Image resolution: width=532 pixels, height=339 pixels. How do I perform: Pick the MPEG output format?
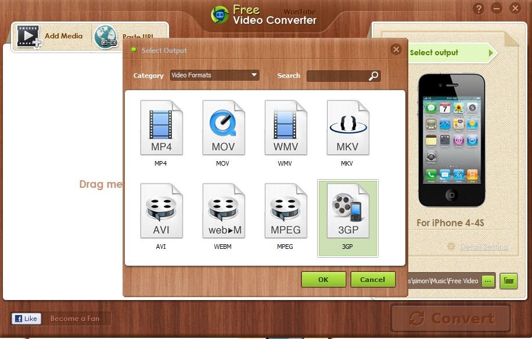coord(285,210)
